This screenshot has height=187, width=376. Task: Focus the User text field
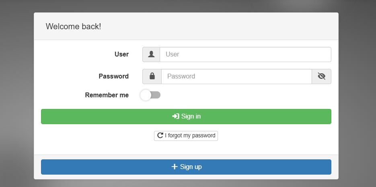[245, 54]
